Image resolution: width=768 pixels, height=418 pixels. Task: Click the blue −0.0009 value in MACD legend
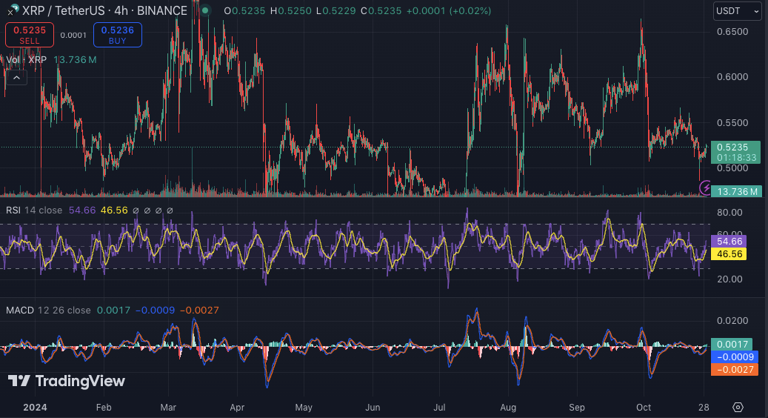pyautogui.click(x=155, y=311)
